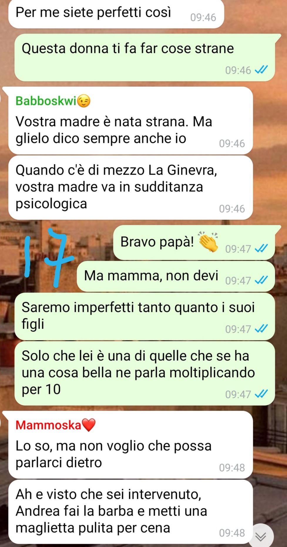Tap ticks on "moltiplicando per 10" message
This screenshot has height=547, width=287.
pyautogui.click(x=261, y=394)
